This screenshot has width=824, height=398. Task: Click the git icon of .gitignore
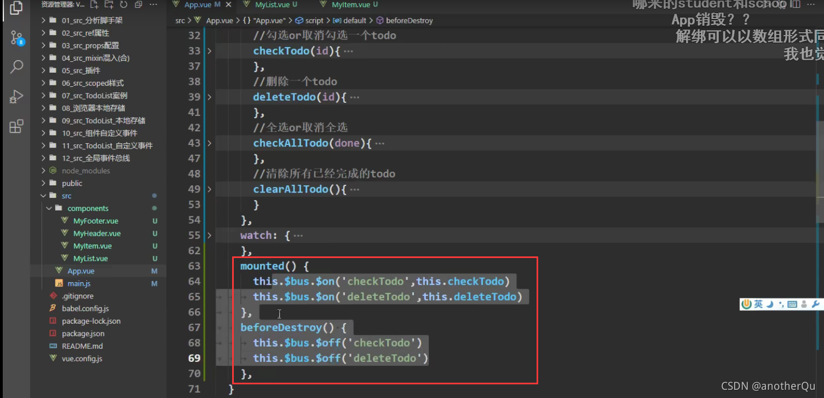[53, 296]
